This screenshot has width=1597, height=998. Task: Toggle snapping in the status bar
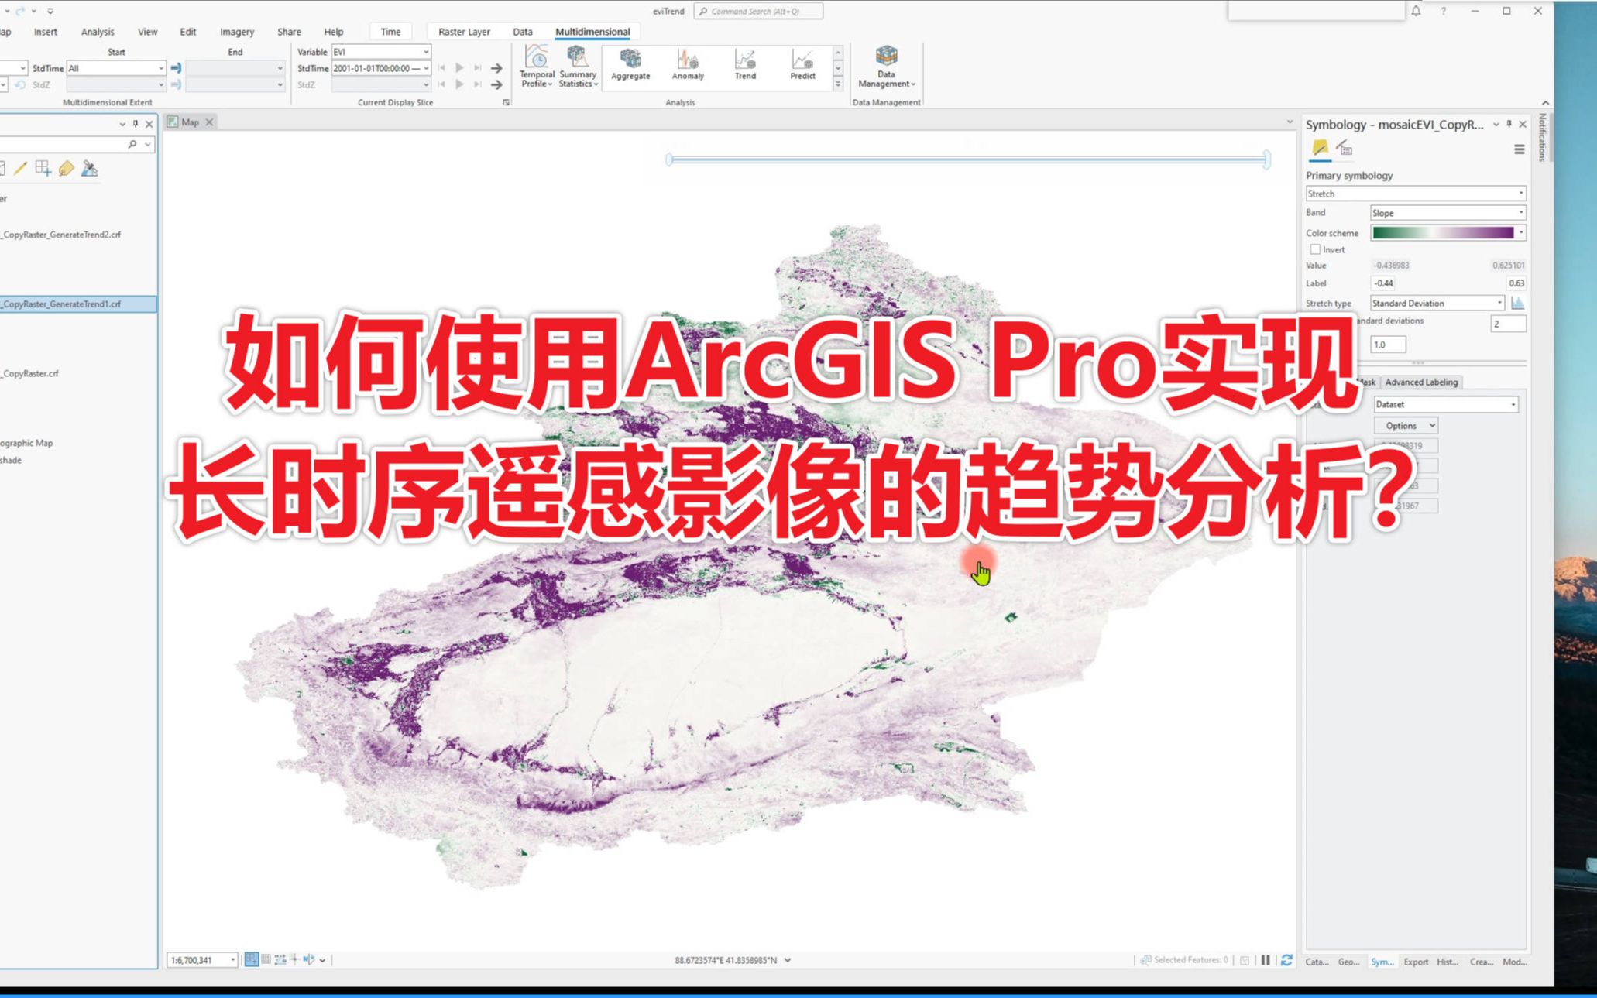(252, 959)
